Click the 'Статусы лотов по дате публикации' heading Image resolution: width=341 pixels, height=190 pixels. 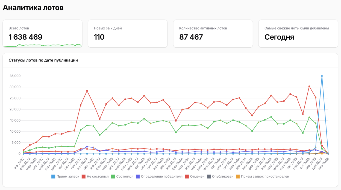pyautogui.click(x=43, y=60)
